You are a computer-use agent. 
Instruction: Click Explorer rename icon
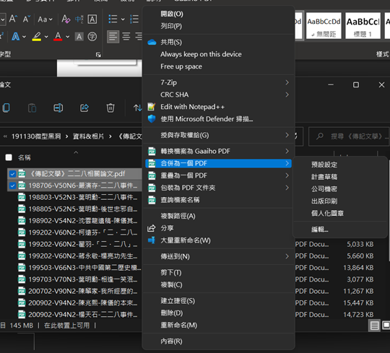tap(58, 108)
